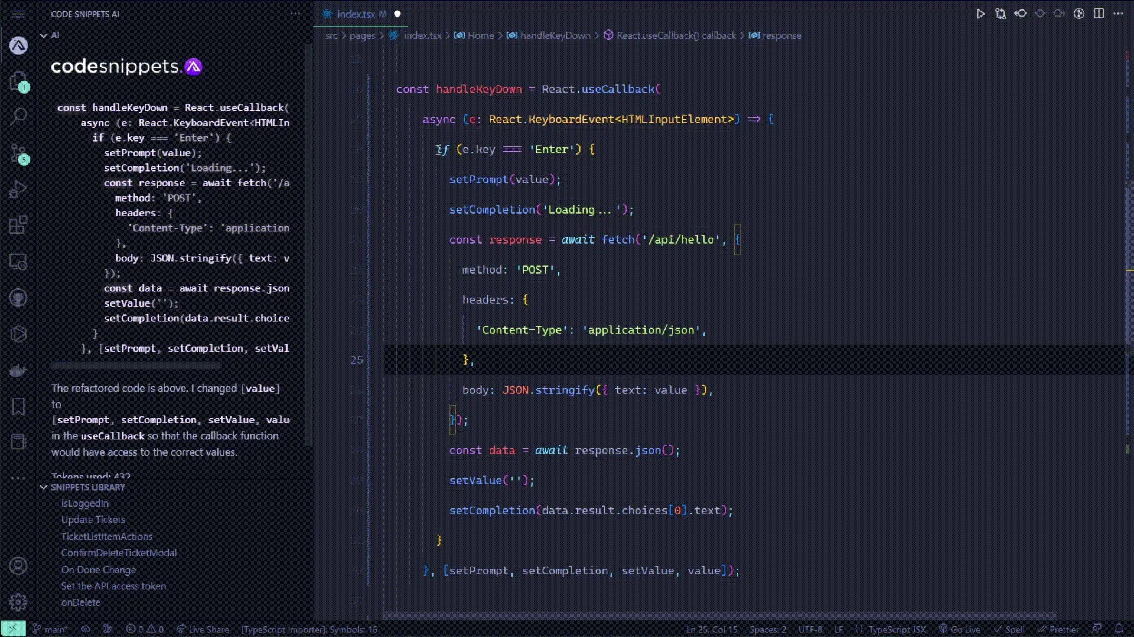Open the Set the API access token snippet
The width and height of the screenshot is (1134, 637).
pyautogui.click(x=113, y=586)
